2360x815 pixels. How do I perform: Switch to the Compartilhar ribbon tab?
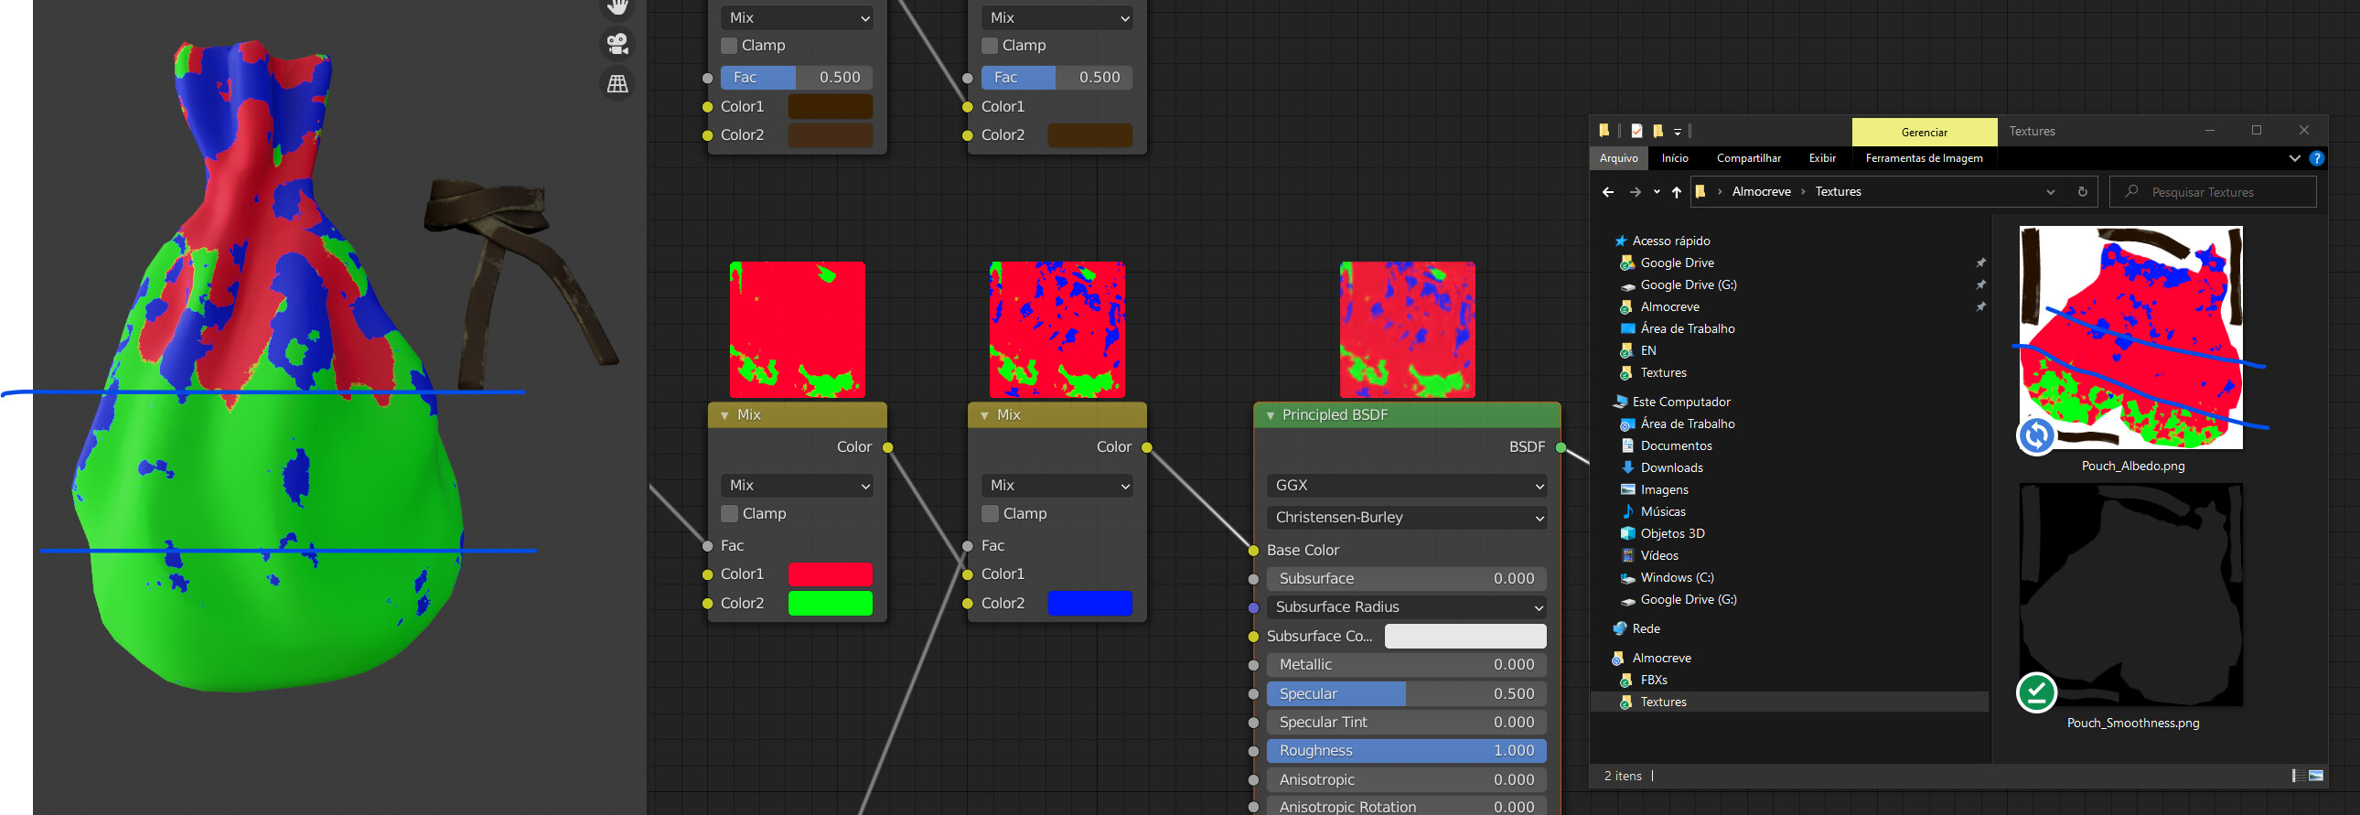[1749, 158]
